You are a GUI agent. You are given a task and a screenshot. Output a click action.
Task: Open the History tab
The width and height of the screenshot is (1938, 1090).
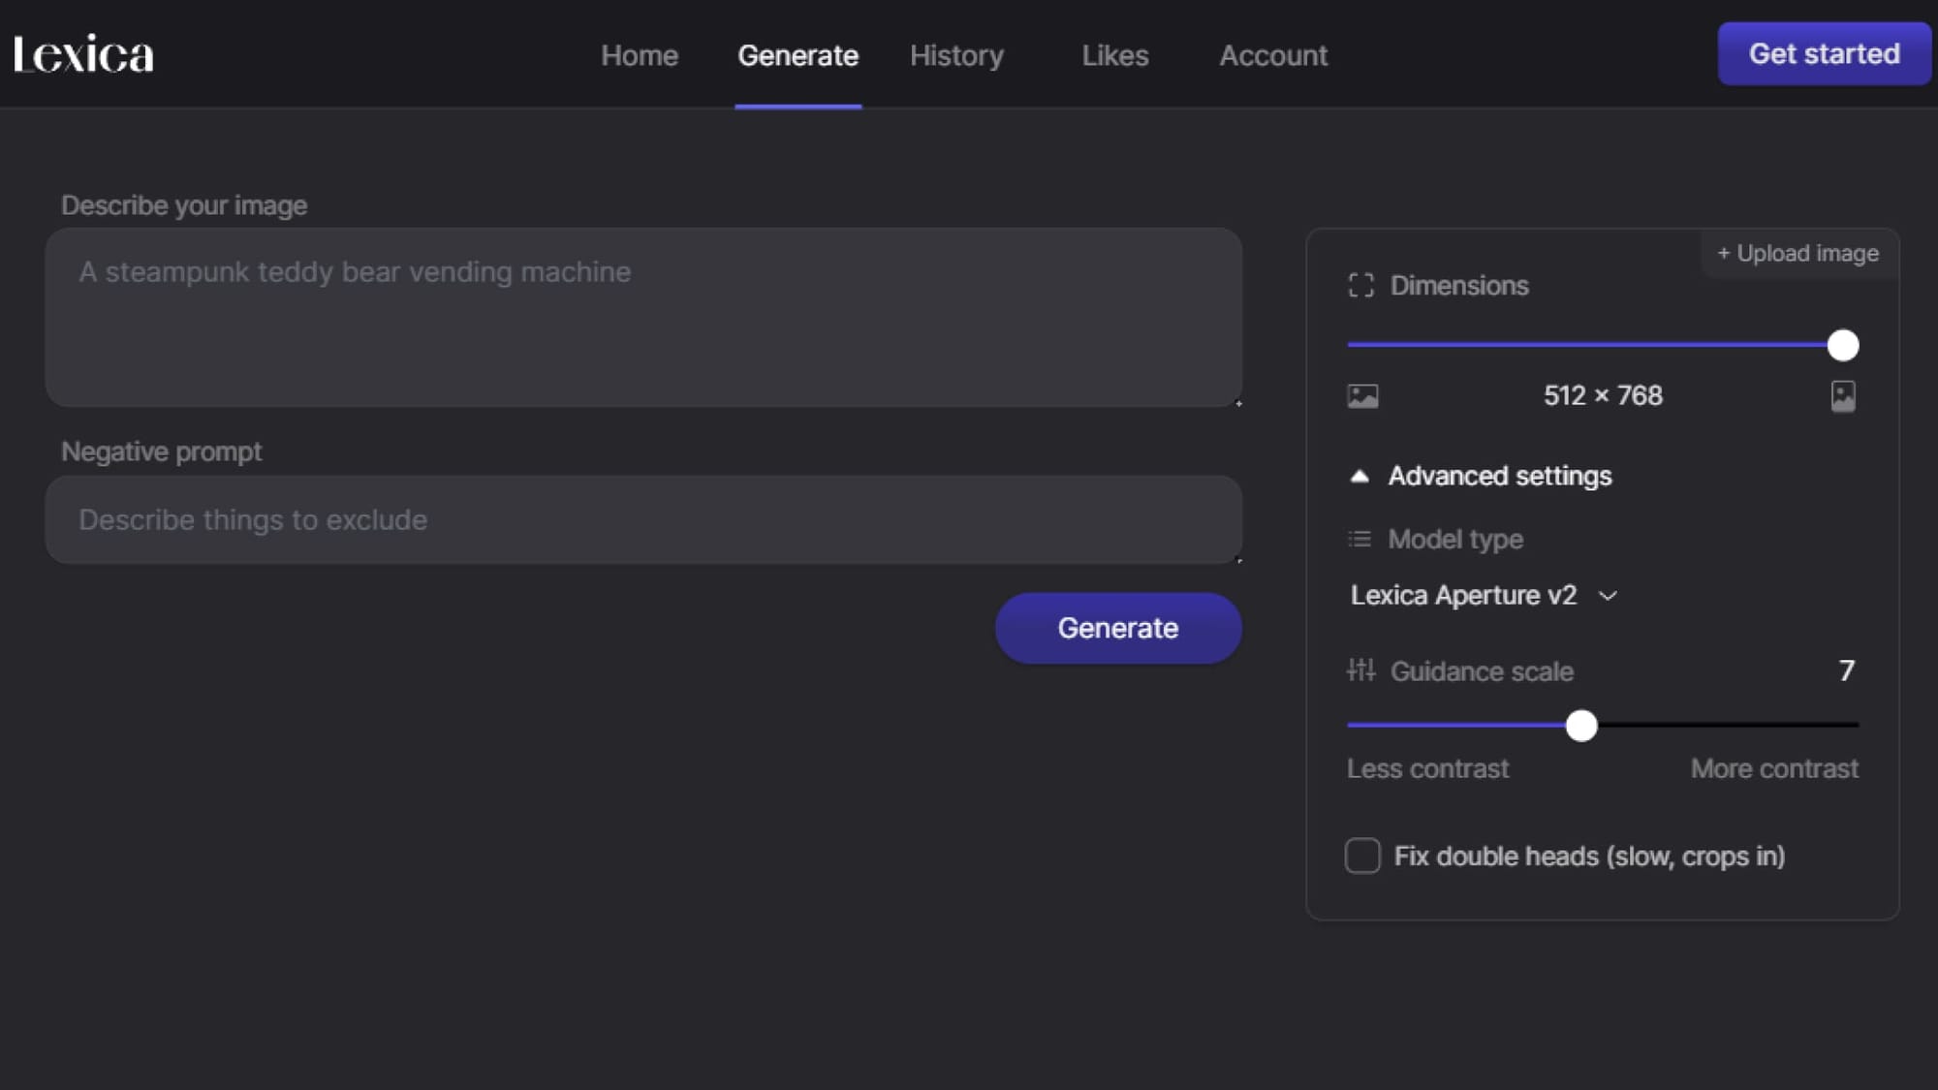[x=956, y=56]
